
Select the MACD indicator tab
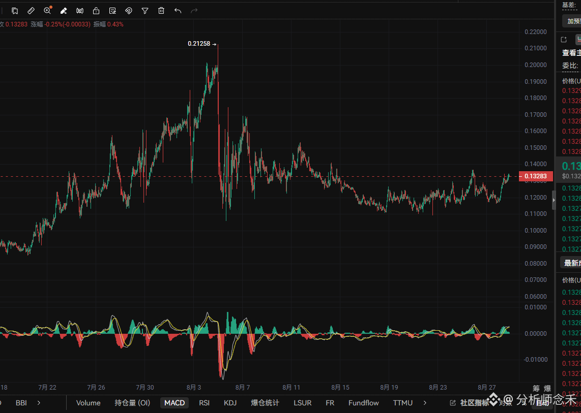[175, 403]
